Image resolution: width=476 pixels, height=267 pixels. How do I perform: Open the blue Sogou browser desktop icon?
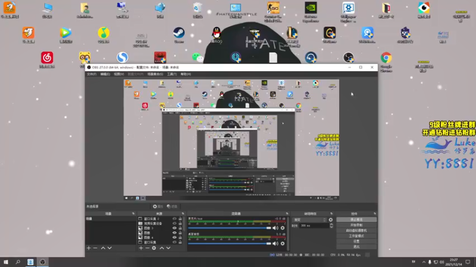pos(123,57)
